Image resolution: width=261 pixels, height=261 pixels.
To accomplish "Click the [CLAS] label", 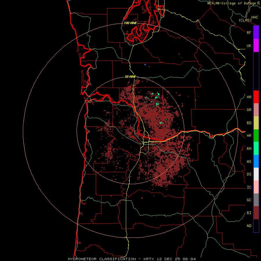I will [245, 20].
